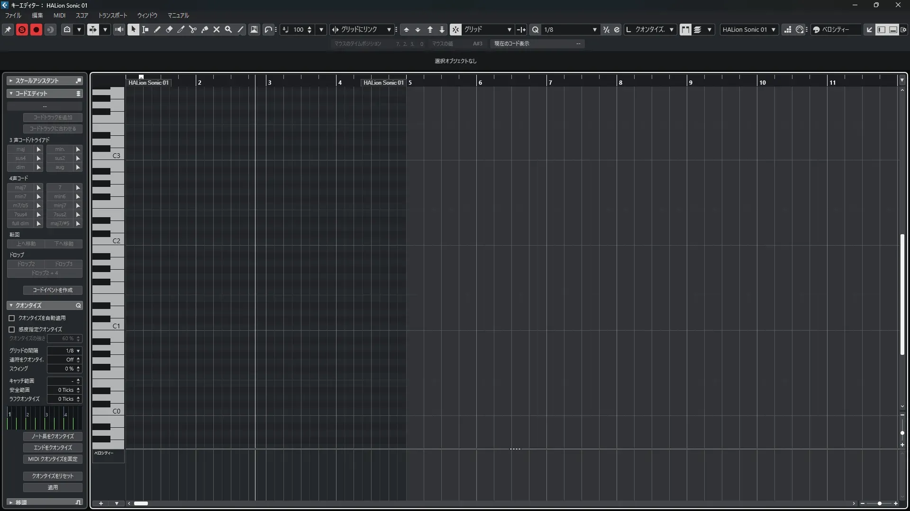Viewport: 910px width, 511px height.
Task: Open the 1/8 quantize preset dropdown
Action: tap(594, 29)
